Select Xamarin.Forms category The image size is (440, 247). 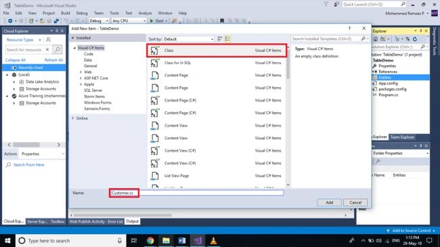[x=97, y=109]
